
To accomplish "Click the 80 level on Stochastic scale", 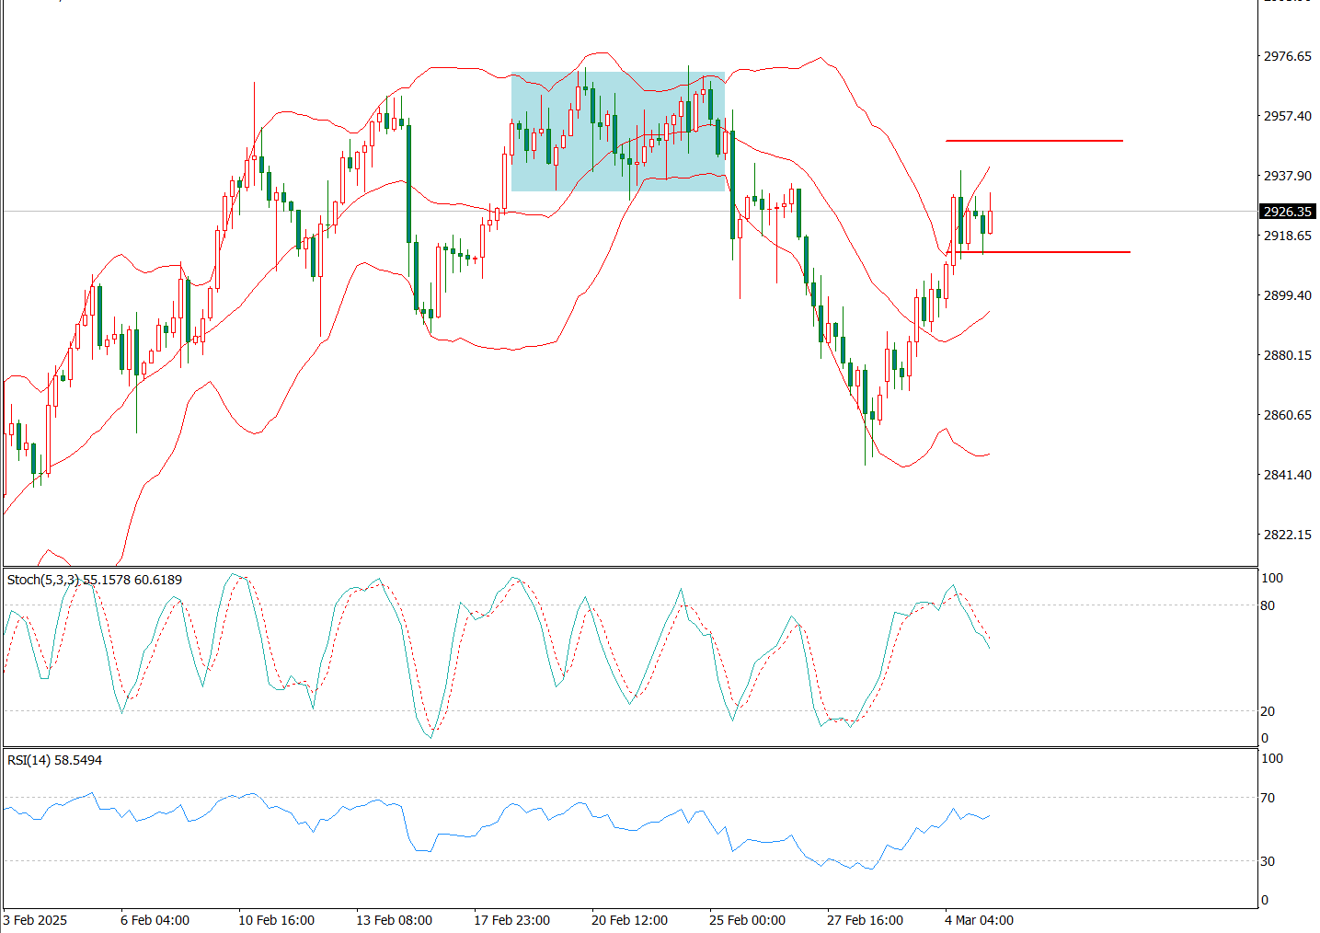I will [1268, 605].
